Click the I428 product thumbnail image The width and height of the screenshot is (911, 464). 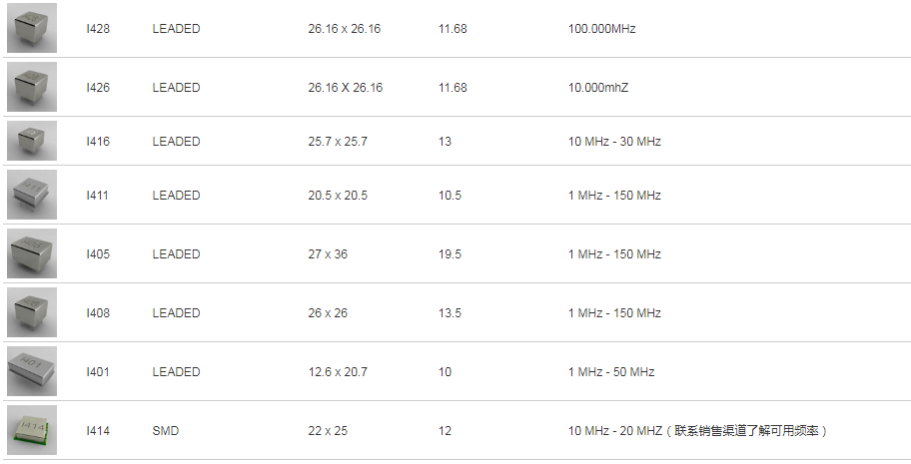[x=32, y=29]
